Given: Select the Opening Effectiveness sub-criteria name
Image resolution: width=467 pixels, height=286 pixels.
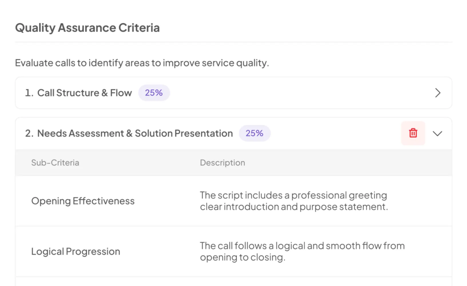Looking at the screenshot, I should pyautogui.click(x=83, y=201).
